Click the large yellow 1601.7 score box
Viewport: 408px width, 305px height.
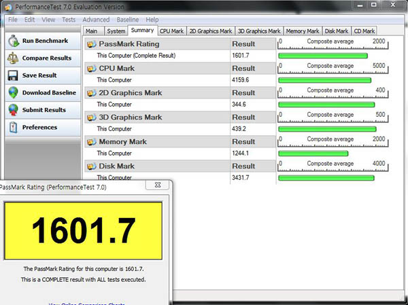pyautogui.click(x=83, y=231)
